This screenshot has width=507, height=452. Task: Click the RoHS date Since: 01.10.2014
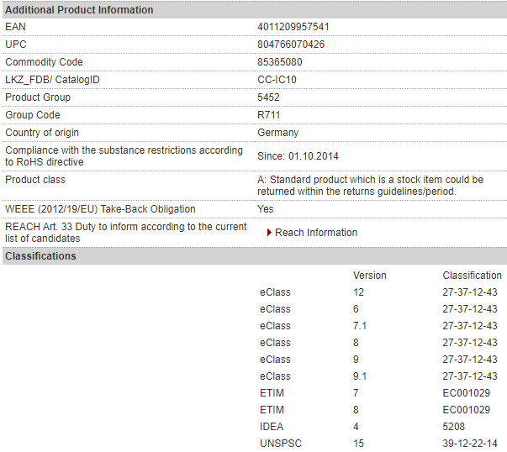(x=298, y=156)
